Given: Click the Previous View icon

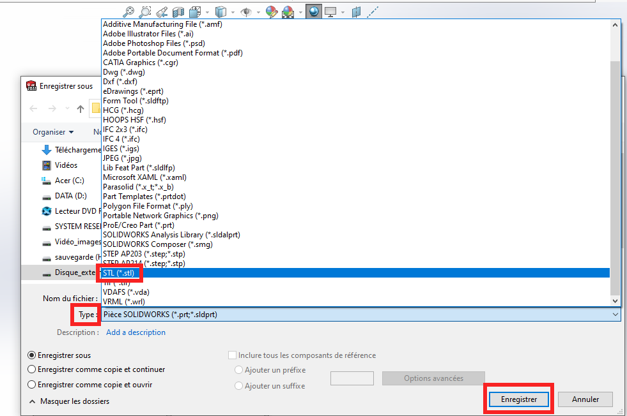Looking at the screenshot, I should [162, 11].
